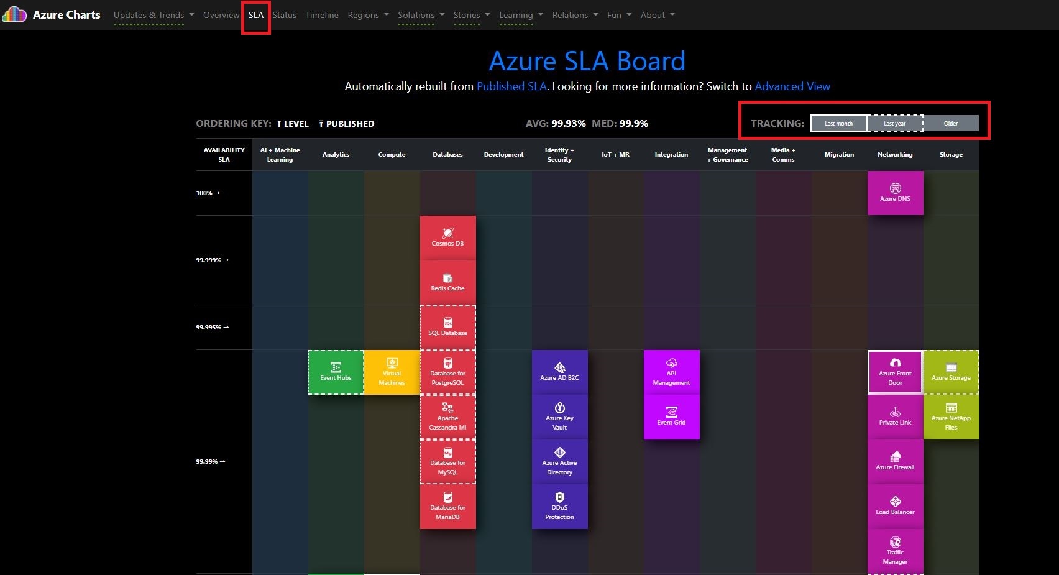The height and width of the screenshot is (575, 1059).
Task: Open the Azure Firewall tile
Action: click(x=895, y=461)
